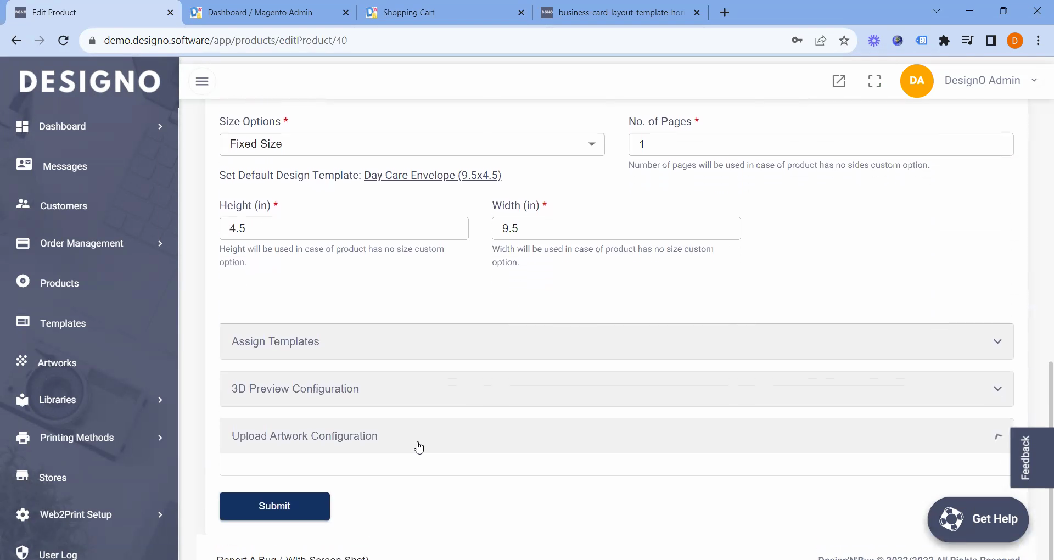
Task: Expand the Printing Methods submenu
Action: coord(160,438)
